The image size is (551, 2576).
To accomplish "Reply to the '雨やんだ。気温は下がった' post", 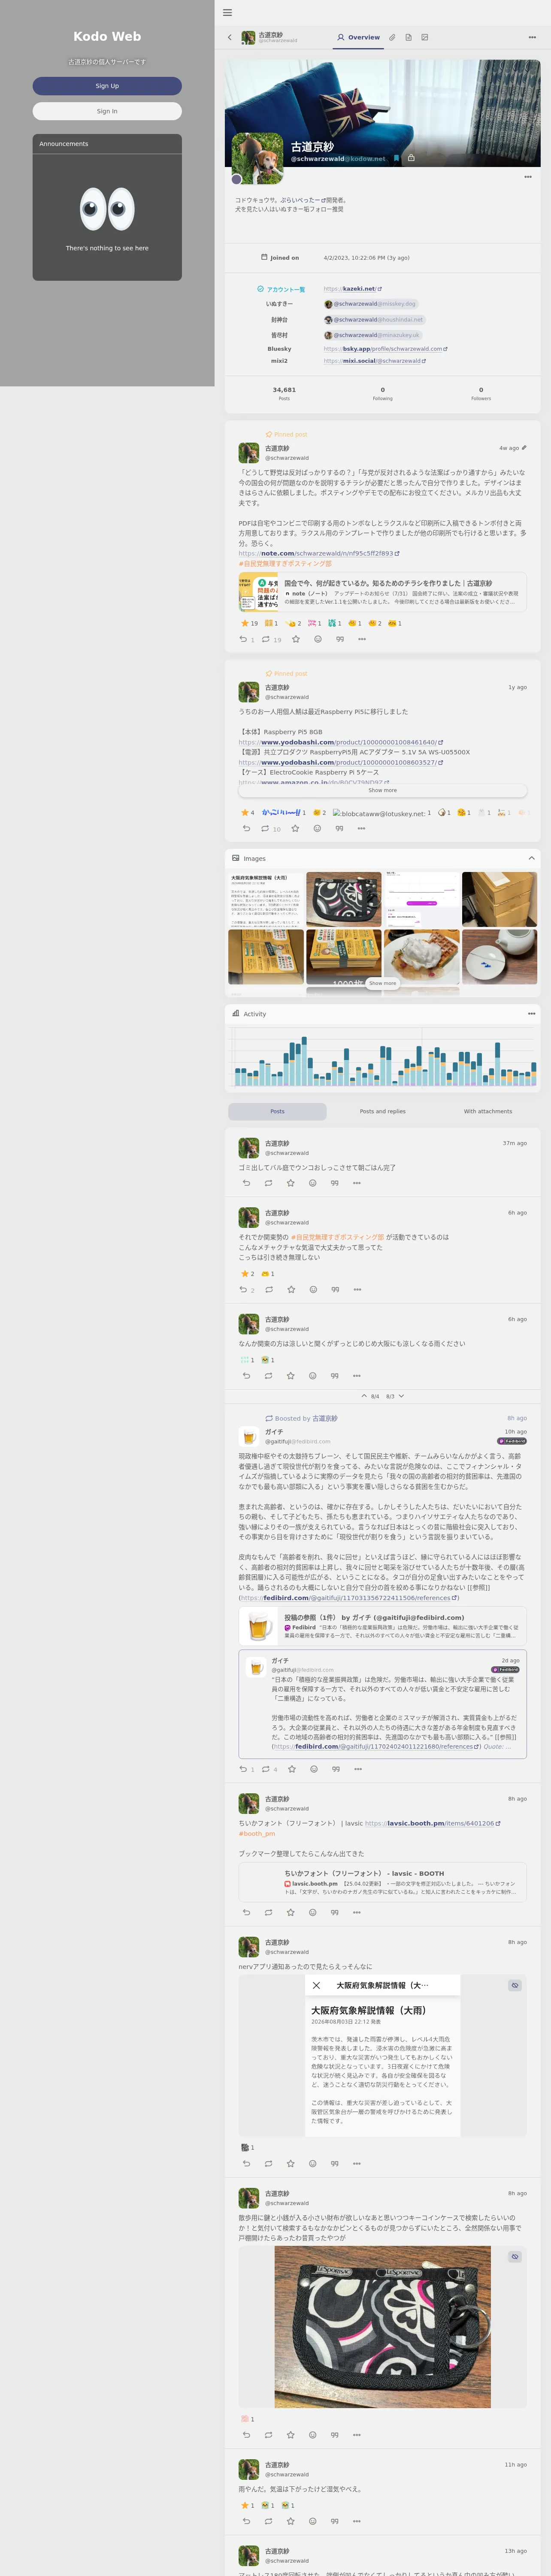I will pyautogui.click(x=246, y=2521).
